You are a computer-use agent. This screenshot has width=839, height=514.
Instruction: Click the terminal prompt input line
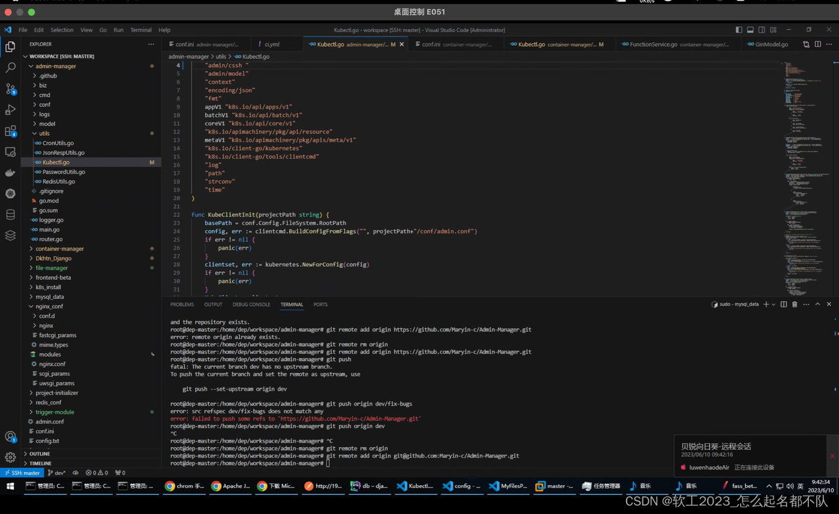tap(498, 464)
